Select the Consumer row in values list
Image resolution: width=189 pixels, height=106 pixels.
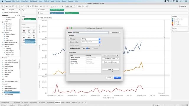(85, 59)
